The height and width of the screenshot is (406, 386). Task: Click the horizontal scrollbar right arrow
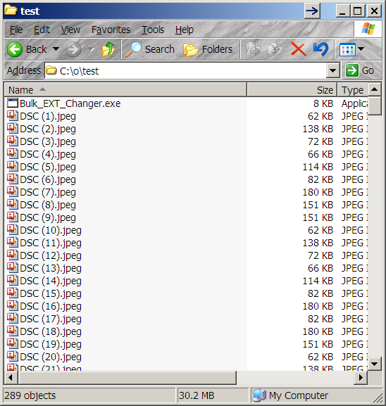pos(361,378)
